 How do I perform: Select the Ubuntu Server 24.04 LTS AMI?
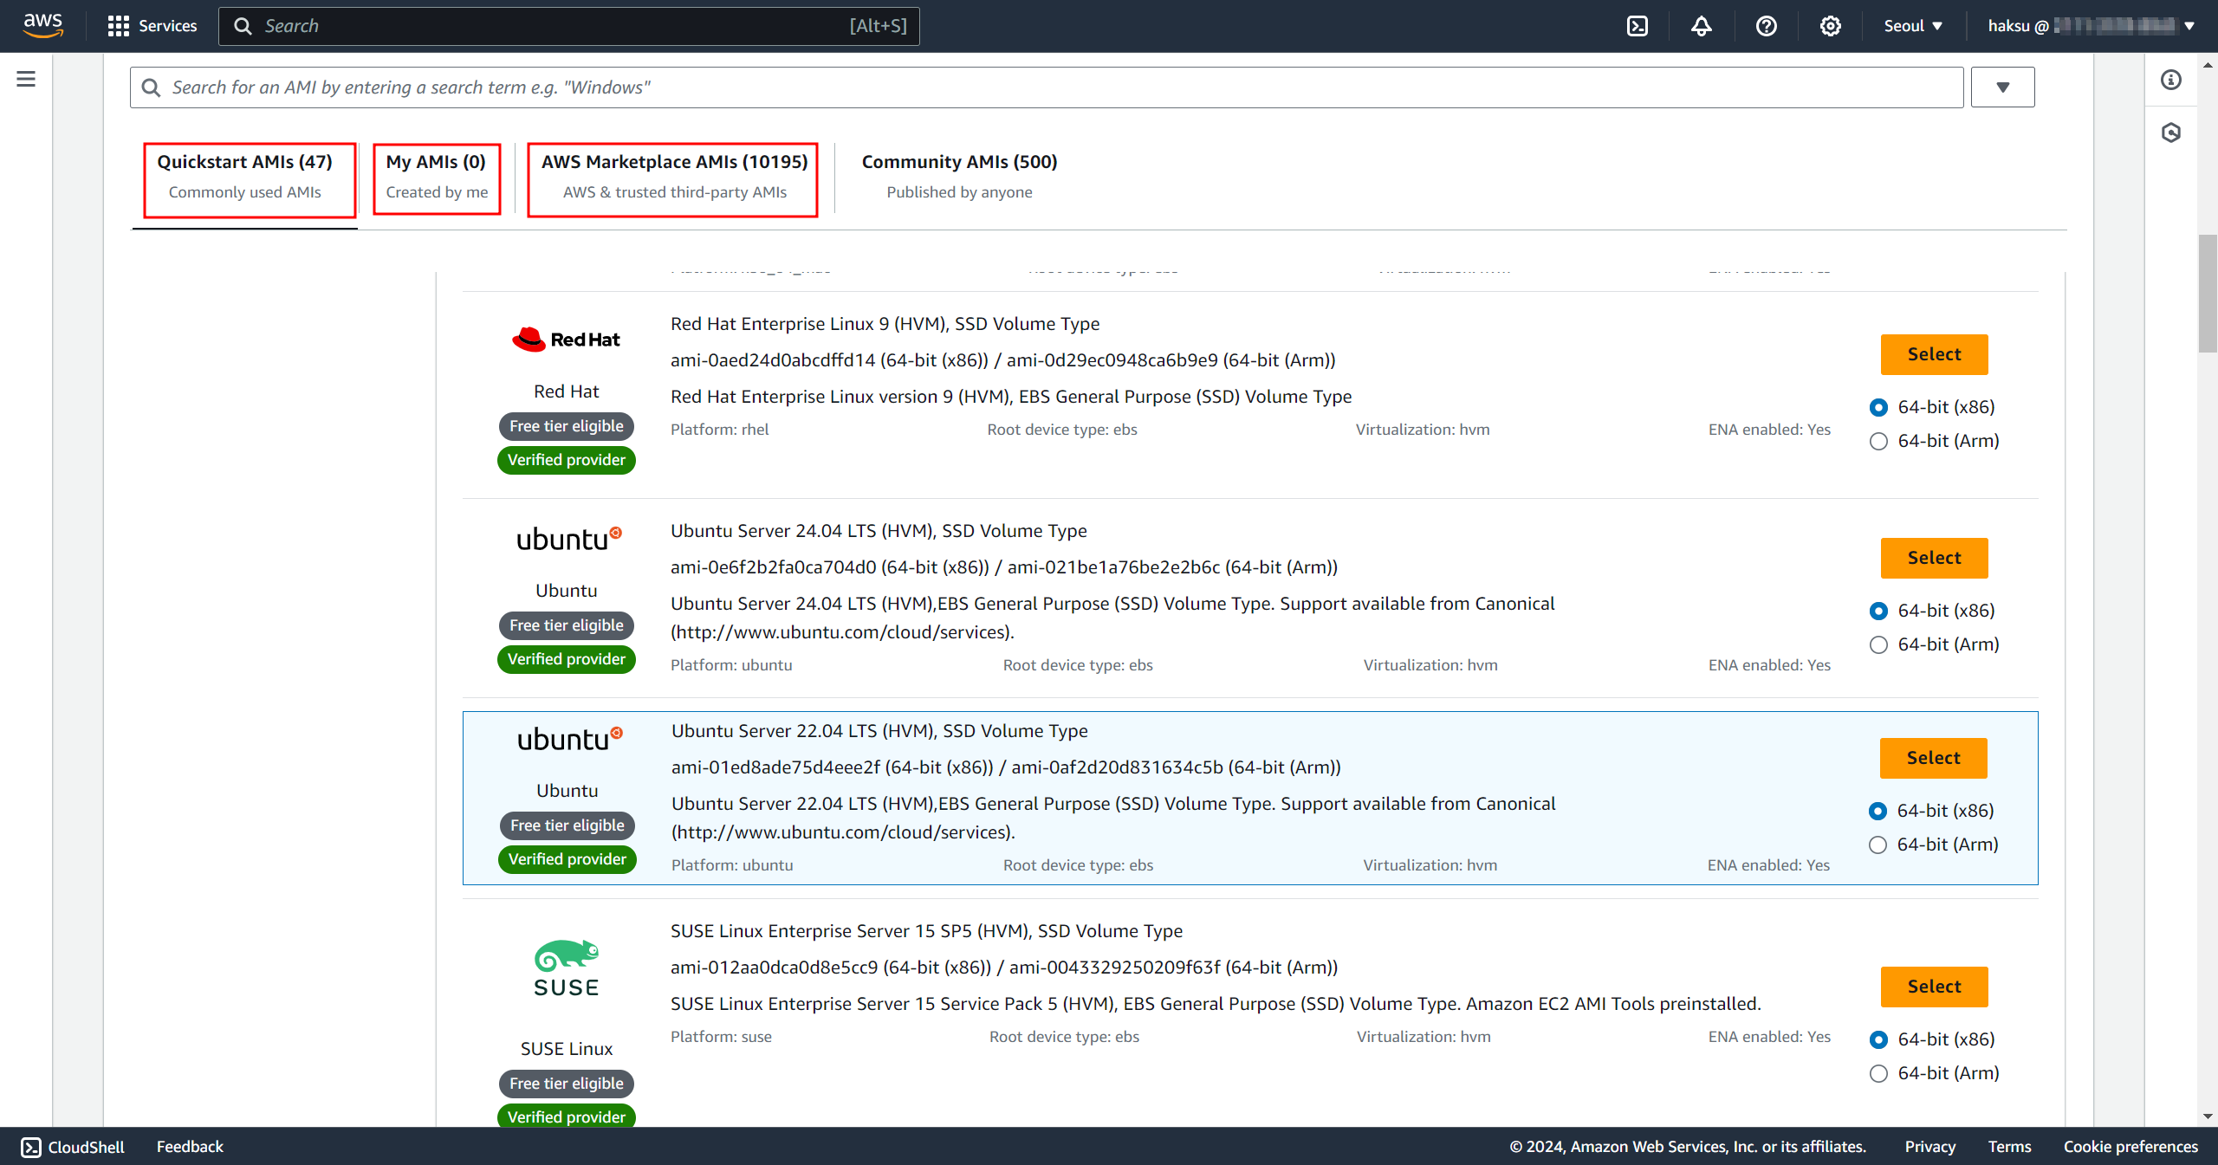1934,558
